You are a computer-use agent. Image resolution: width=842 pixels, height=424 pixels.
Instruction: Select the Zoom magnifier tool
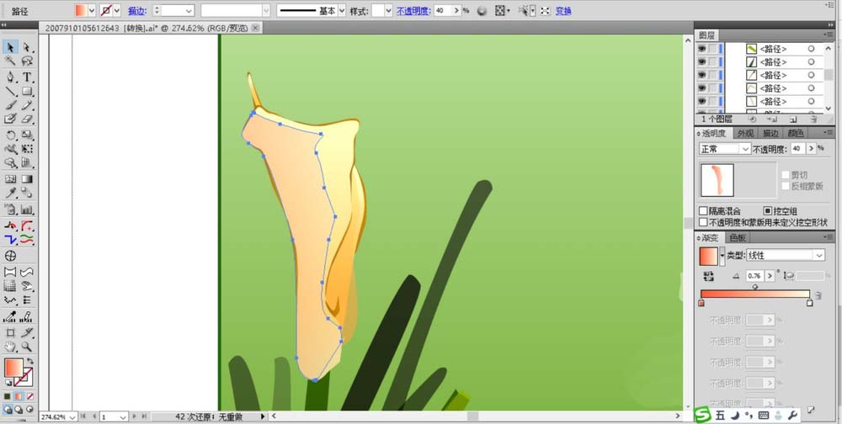[27, 347]
